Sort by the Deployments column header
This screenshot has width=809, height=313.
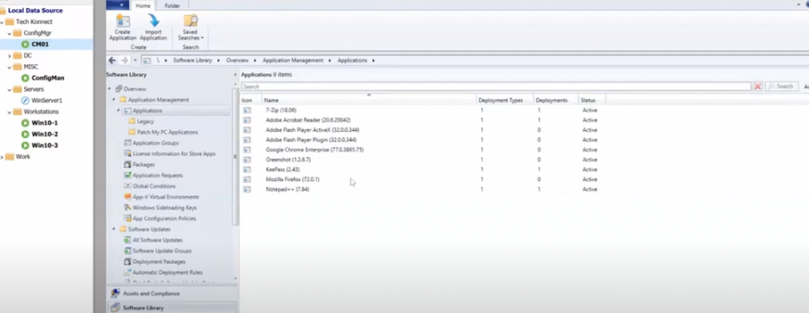555,100
